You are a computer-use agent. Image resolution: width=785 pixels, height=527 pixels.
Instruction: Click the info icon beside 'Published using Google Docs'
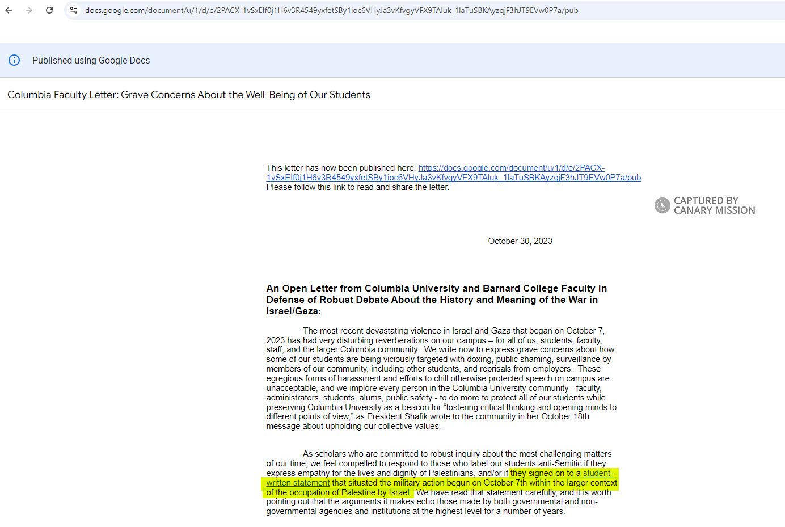(13, 60)
